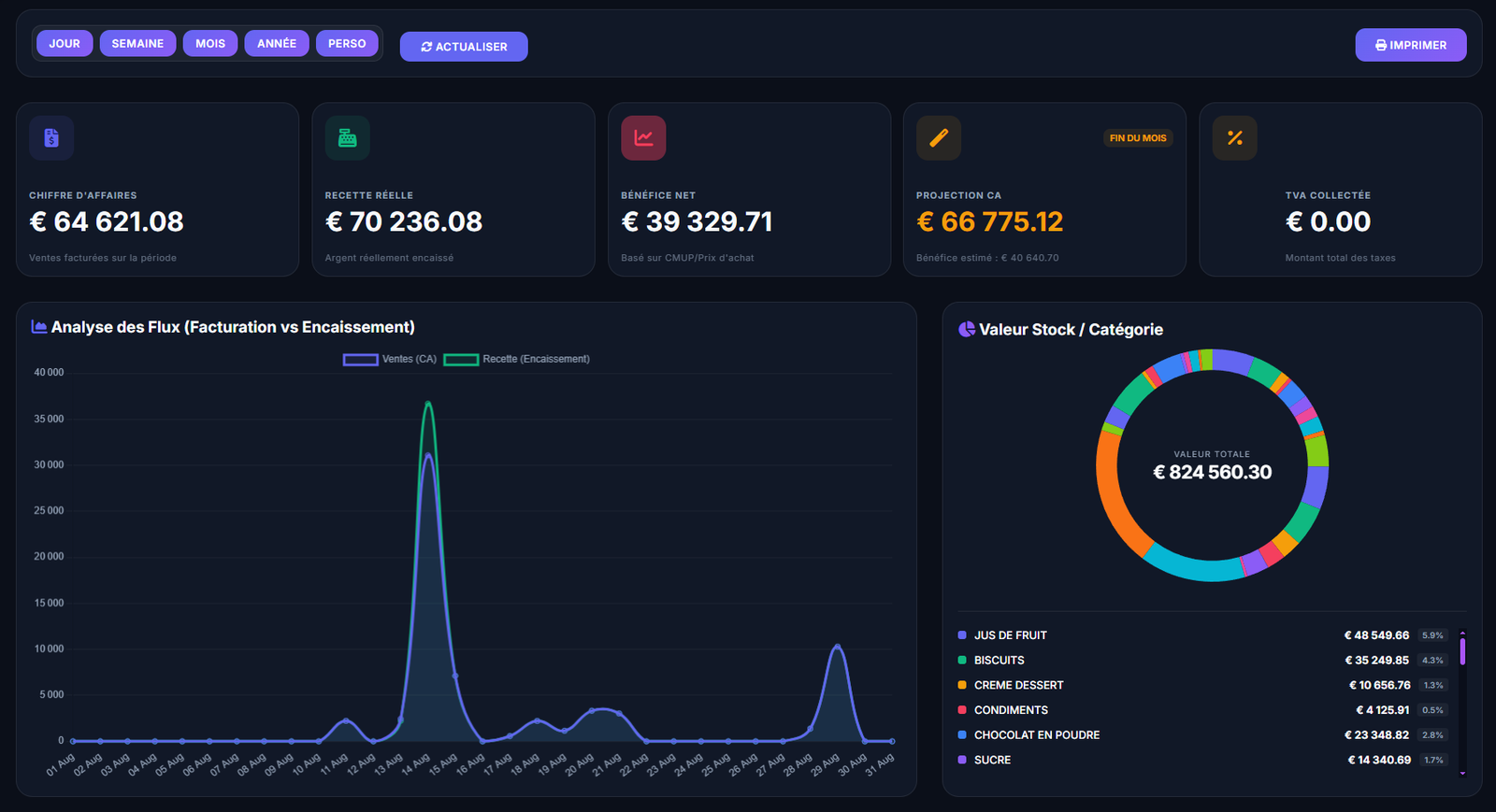Switch to the SEMAINE period
1496x812 pixels.
[x=137, y=43]
